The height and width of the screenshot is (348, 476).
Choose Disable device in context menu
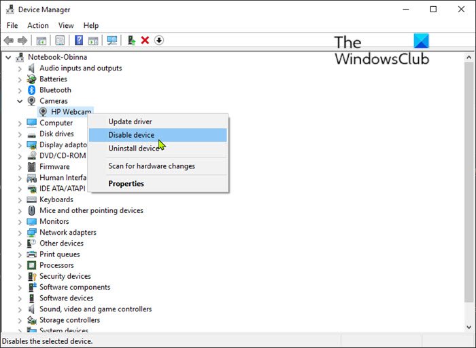[158, 135]
